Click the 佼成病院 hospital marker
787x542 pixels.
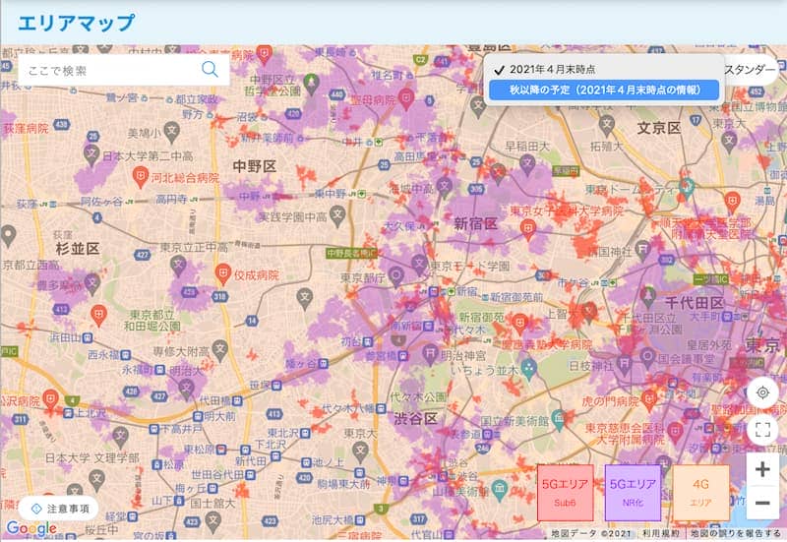pyautogui.click(x=223, y=273)
